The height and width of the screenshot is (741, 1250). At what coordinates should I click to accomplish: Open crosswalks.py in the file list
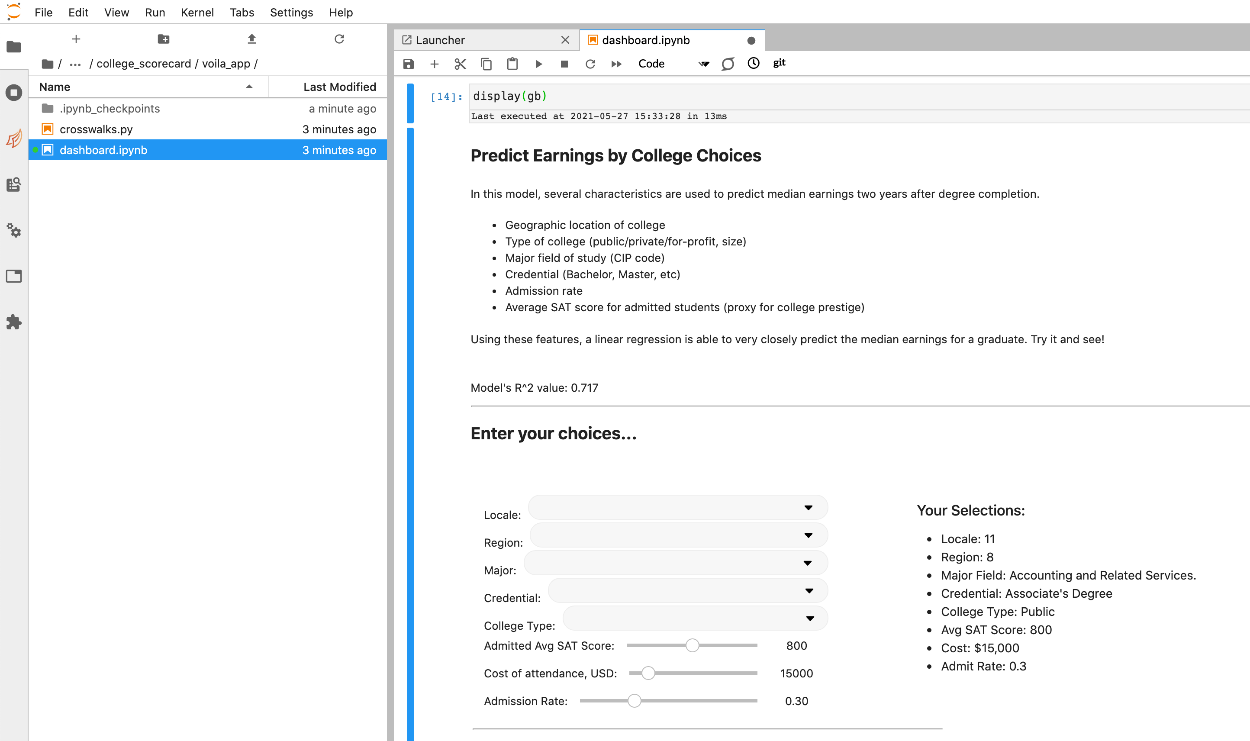(96, 129)
